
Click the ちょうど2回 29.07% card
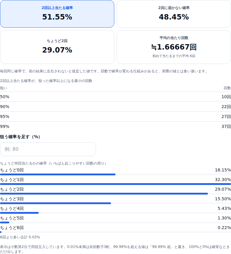point(57,47)
